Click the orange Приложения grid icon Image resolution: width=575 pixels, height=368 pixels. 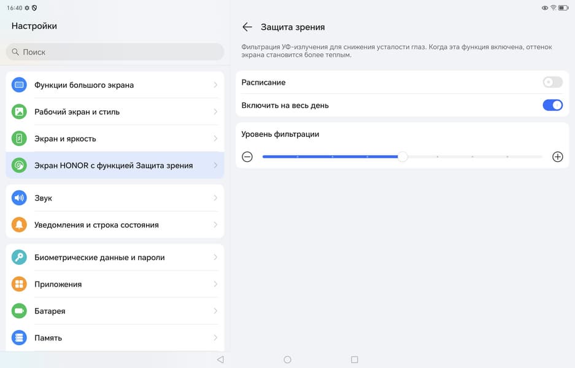19,284
